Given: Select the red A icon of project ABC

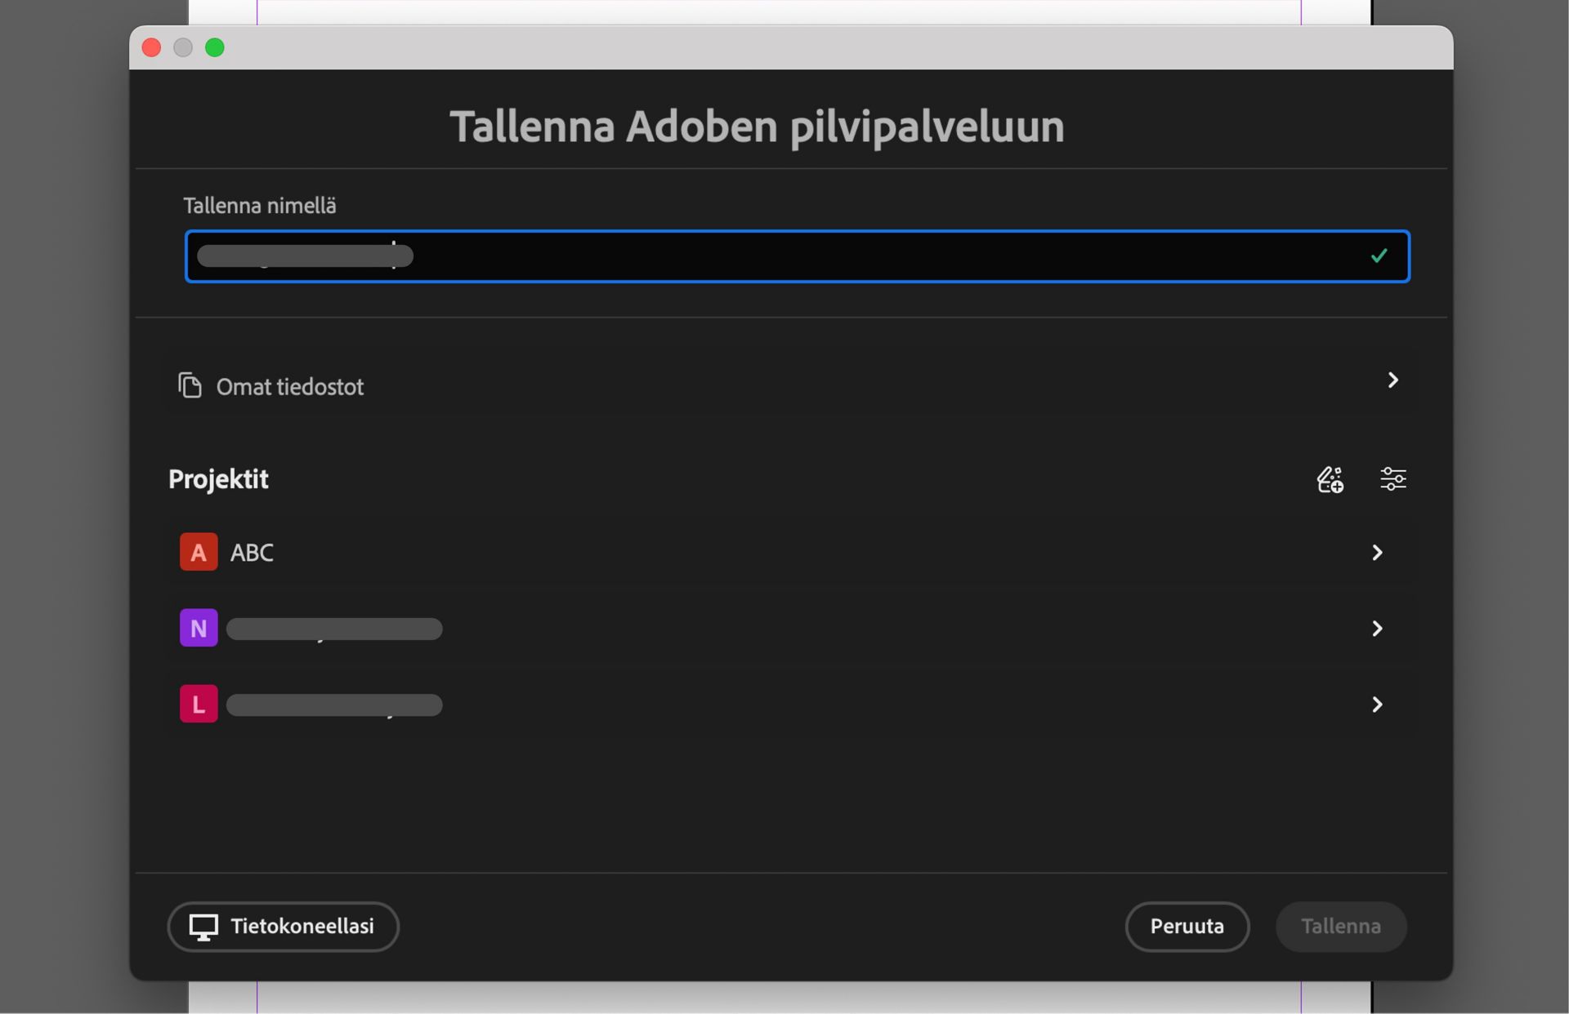Looking at the screenshot, I should tap(198, 552).
